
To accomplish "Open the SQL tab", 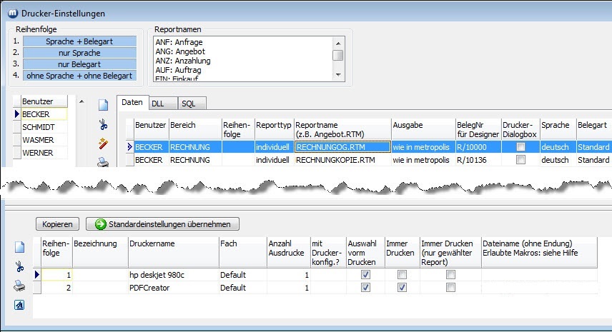I will [188, 104].
